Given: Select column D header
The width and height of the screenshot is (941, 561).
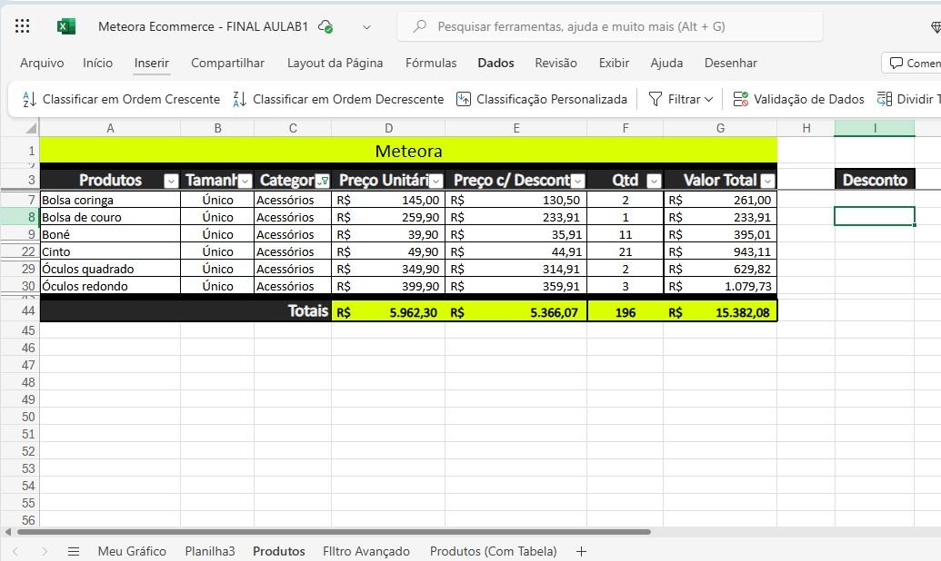Looking at the screenshot, I should [388, 128].
